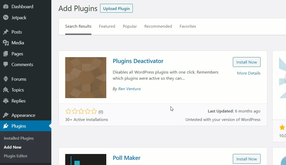Click the Forums icon
Viewport: 286px width, 165px height.
[6, 79]
